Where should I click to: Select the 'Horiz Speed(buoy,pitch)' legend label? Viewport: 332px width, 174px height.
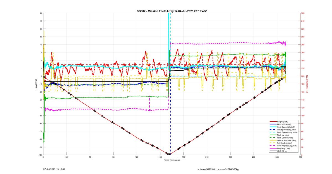287,132
